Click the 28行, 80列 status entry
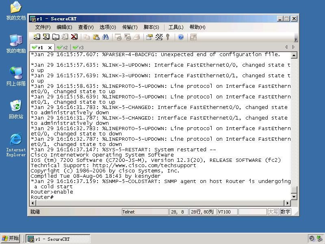This screenshot has width=325, height=244. coord(203,212)
